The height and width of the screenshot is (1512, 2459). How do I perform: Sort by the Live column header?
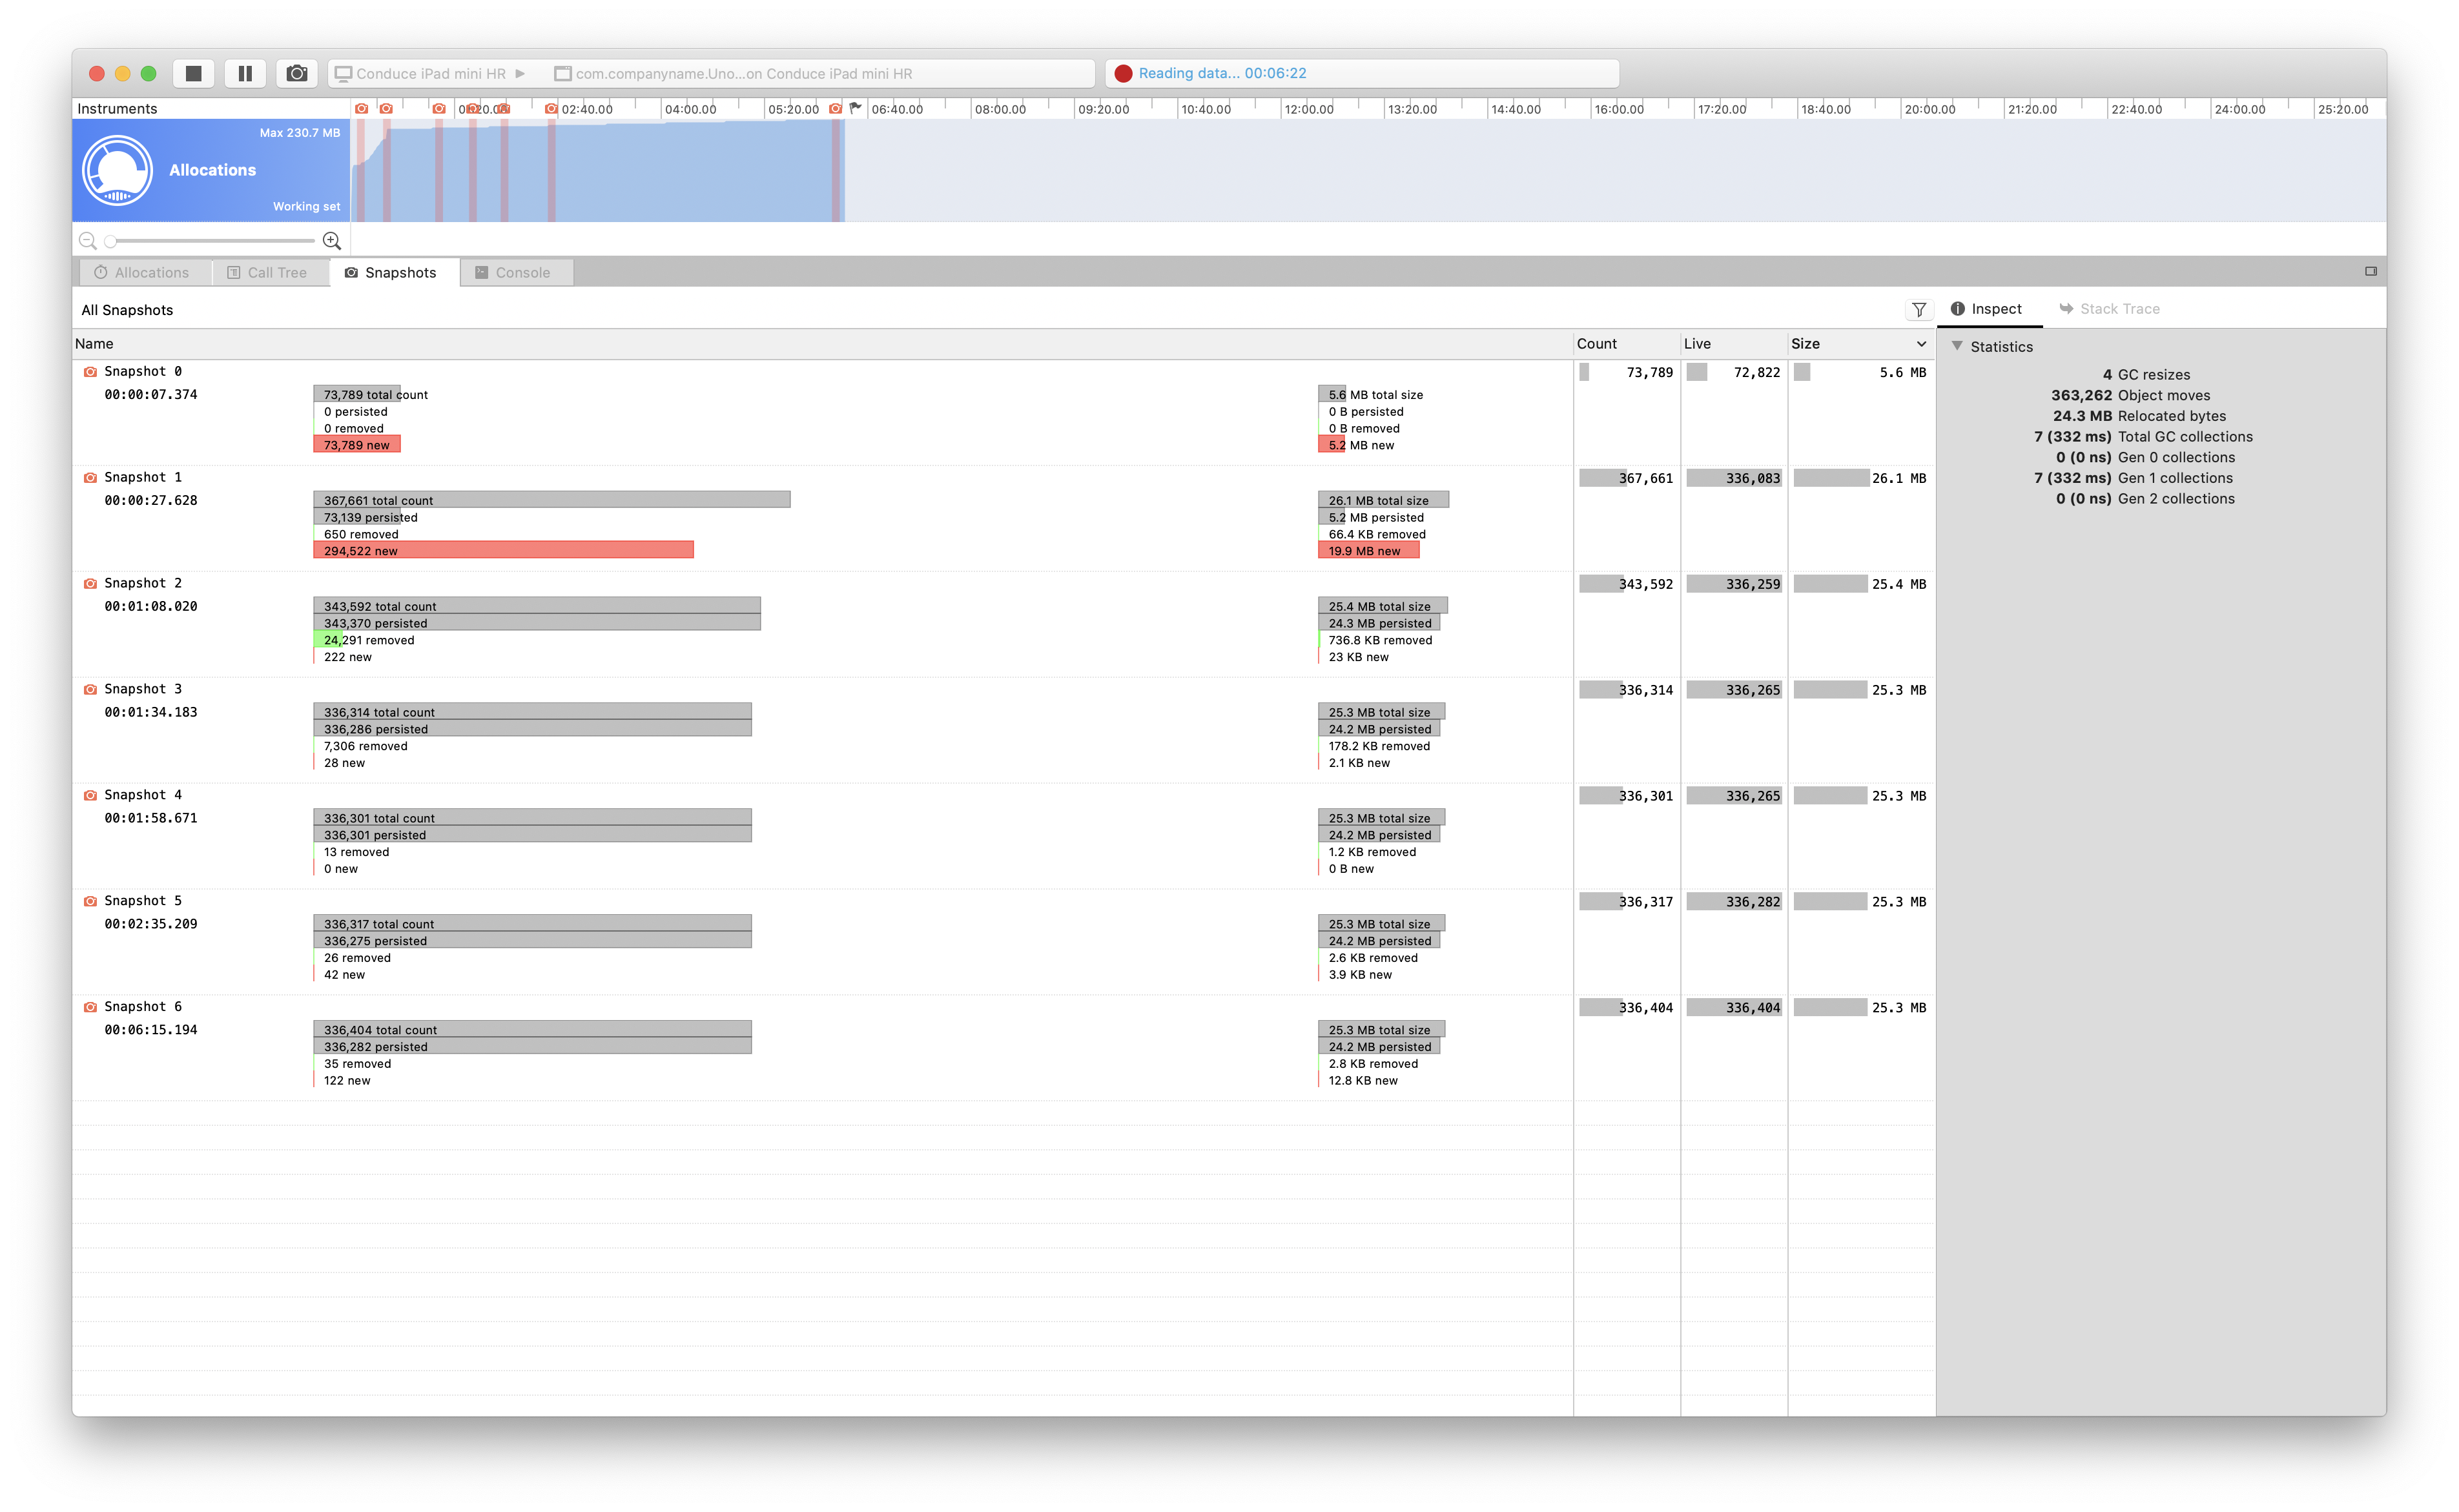pos(1733,344)
